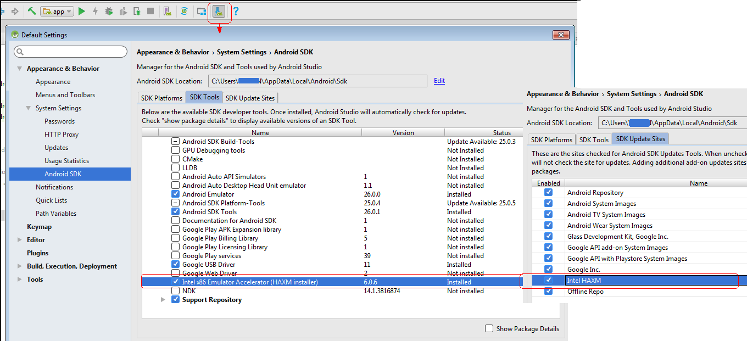Select Passwords under System Settings

59,121
